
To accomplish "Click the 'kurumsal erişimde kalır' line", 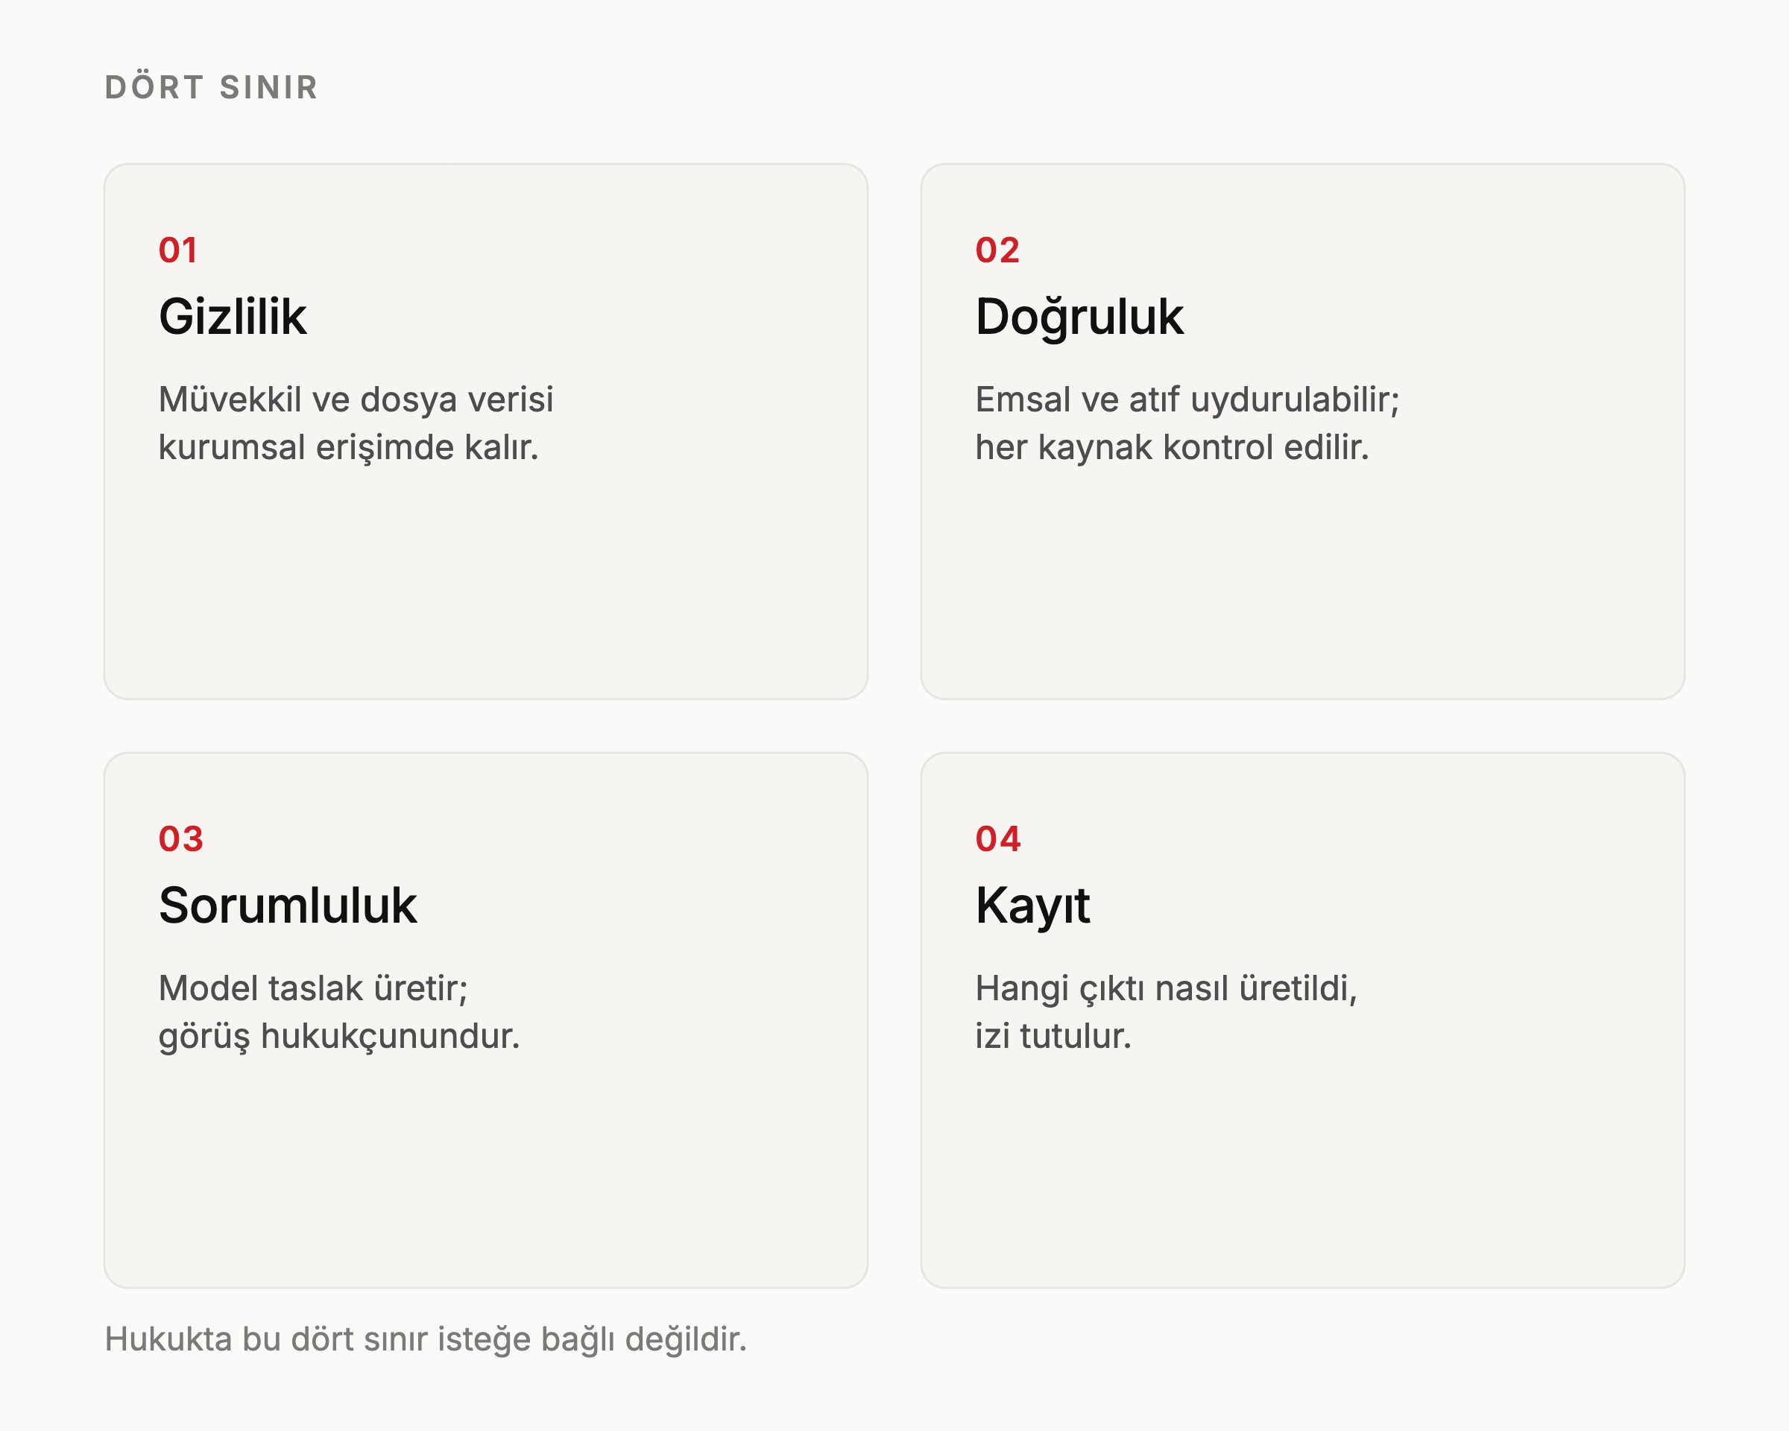I will [349, 448].
